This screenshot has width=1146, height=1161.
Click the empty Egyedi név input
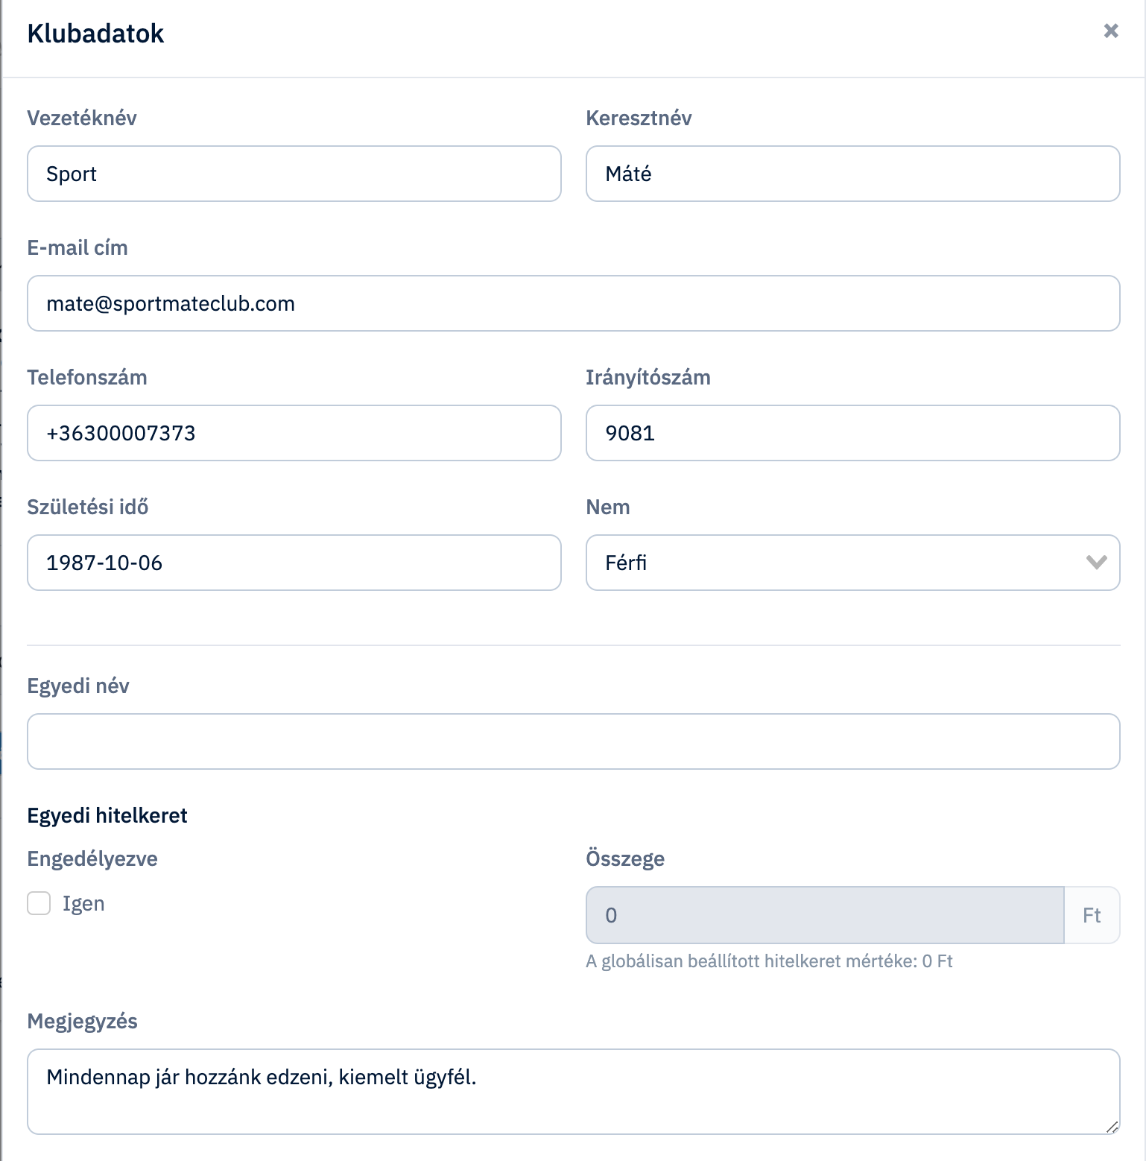pyautogui.click(x=574, y=741)
